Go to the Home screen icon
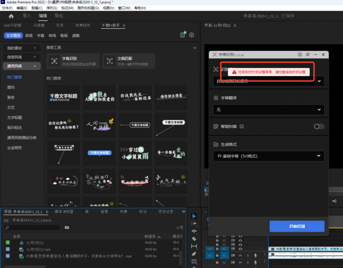This screenshot has width=343, height=268. tap(11, 16)
